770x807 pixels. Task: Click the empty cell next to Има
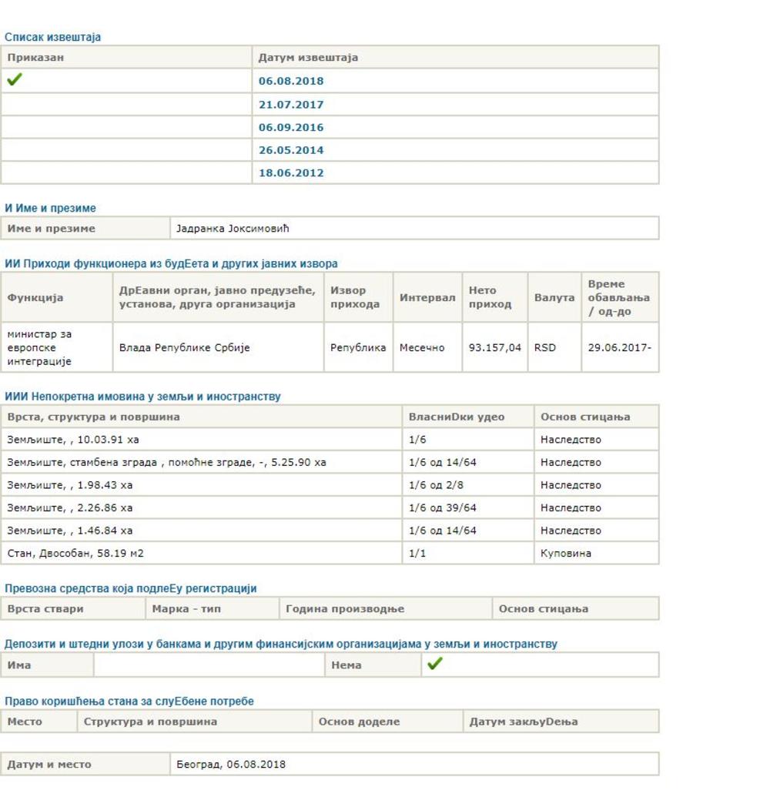click(209, 665)
